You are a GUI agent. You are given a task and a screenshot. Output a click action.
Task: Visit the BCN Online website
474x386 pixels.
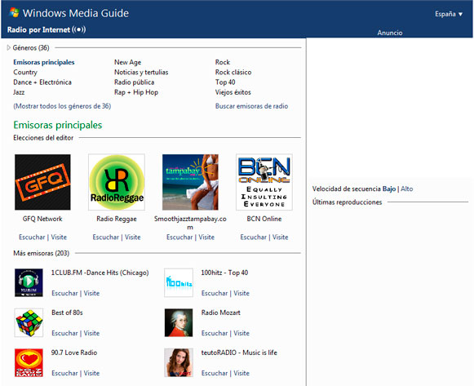[280, 237]
